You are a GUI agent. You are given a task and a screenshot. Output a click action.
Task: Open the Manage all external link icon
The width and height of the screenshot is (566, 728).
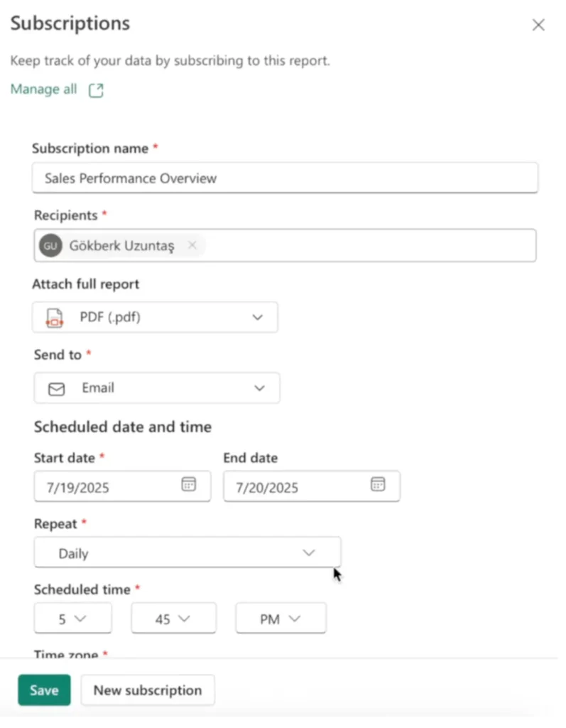[x=96, y=90]
